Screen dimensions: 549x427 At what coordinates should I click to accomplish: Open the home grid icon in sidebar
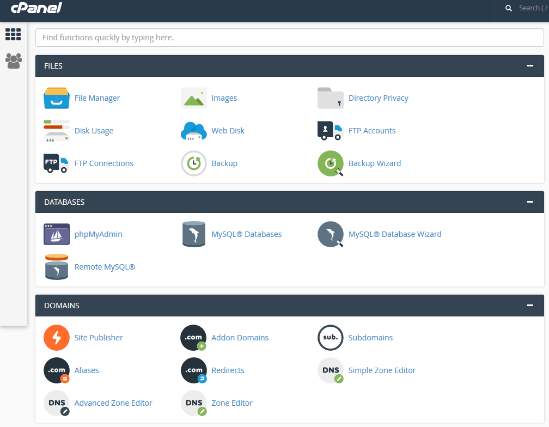click(x=13, y=34)
